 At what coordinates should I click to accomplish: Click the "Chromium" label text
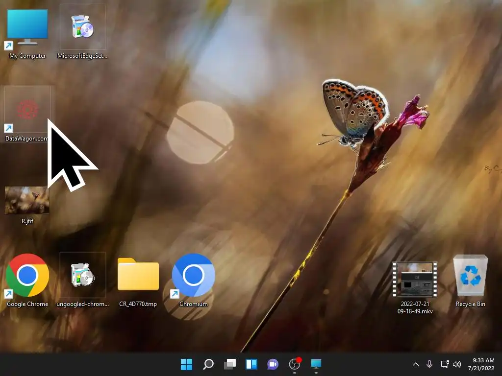193,304
